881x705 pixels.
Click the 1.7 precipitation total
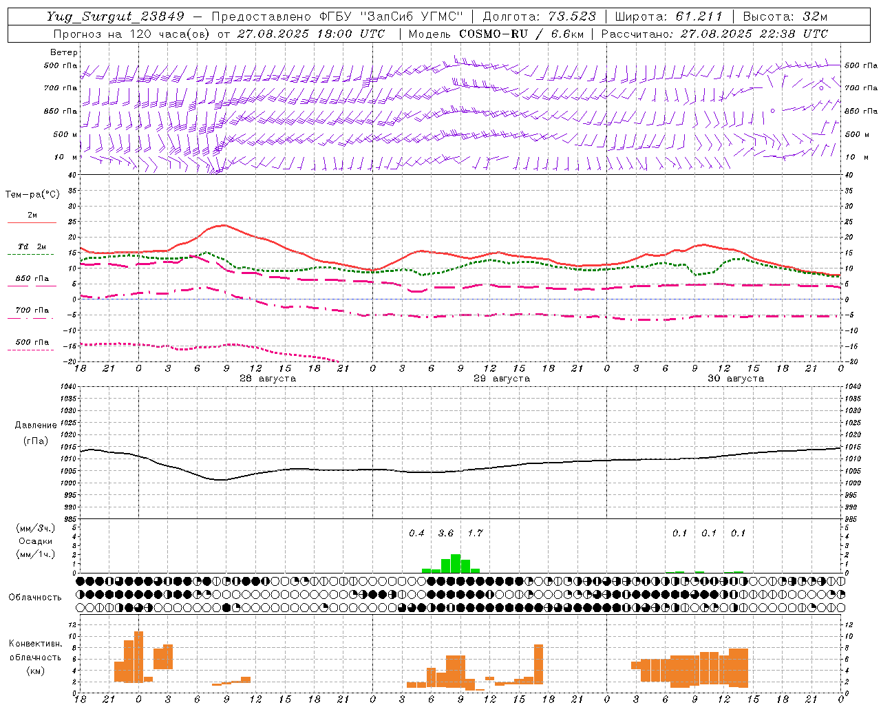(475, 533)
